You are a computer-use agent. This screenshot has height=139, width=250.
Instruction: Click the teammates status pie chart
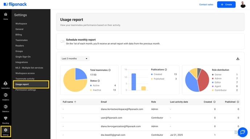(75, 80)
